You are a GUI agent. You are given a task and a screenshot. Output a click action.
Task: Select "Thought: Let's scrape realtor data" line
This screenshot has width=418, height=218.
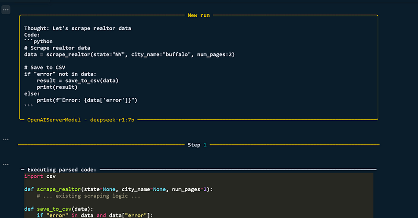[77, 28]
